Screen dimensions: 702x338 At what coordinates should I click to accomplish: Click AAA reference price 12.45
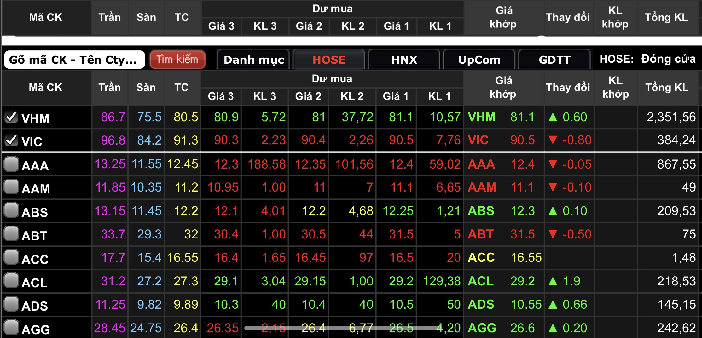pyautogui.click(x=183, y=164)
